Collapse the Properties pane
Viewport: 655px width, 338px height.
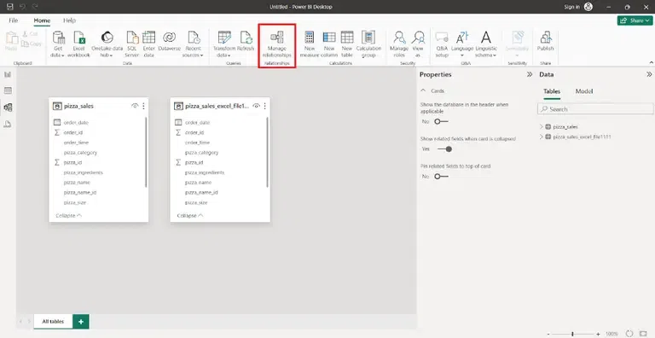[530, 74]
